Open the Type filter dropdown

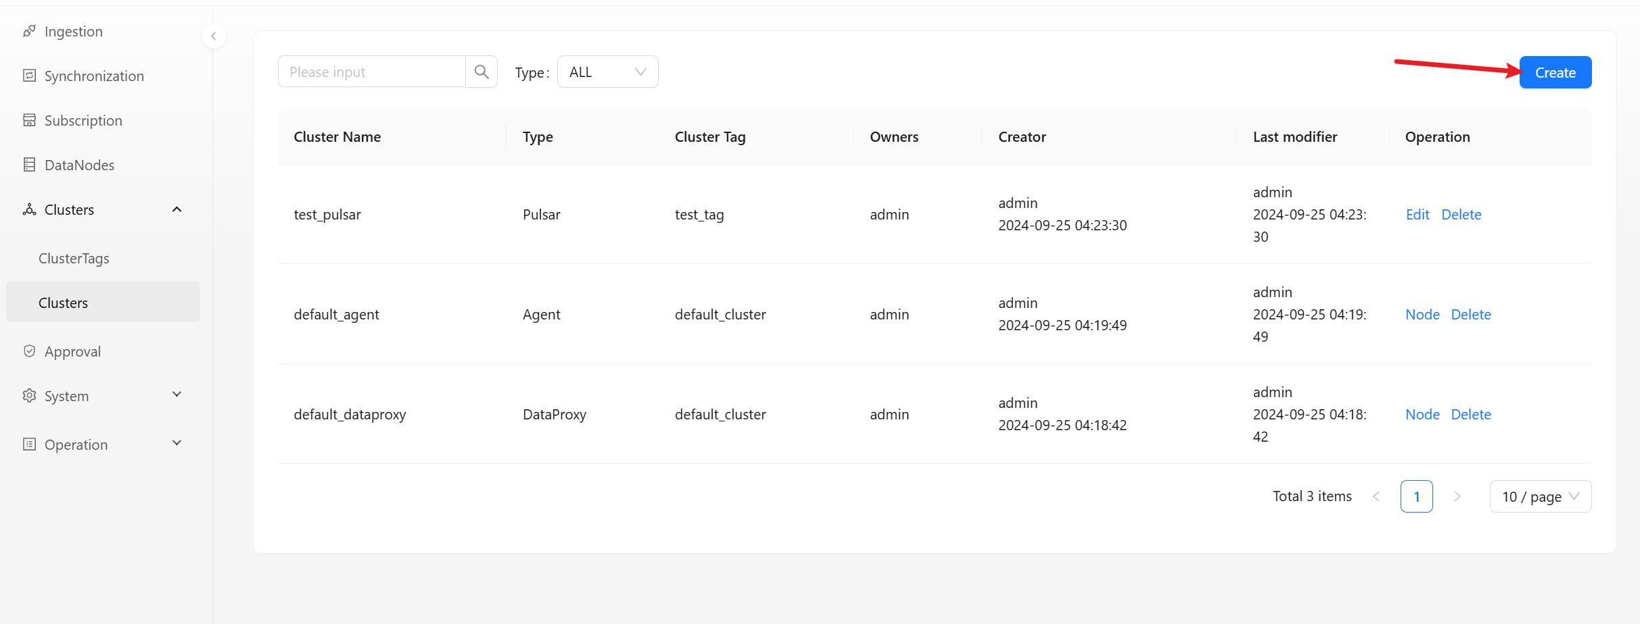[607, 72]
